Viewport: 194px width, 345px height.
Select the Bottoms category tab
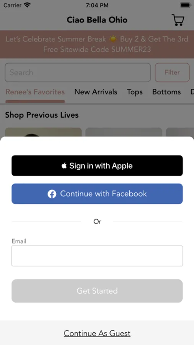pyautogui.click(x=166, y=92)
